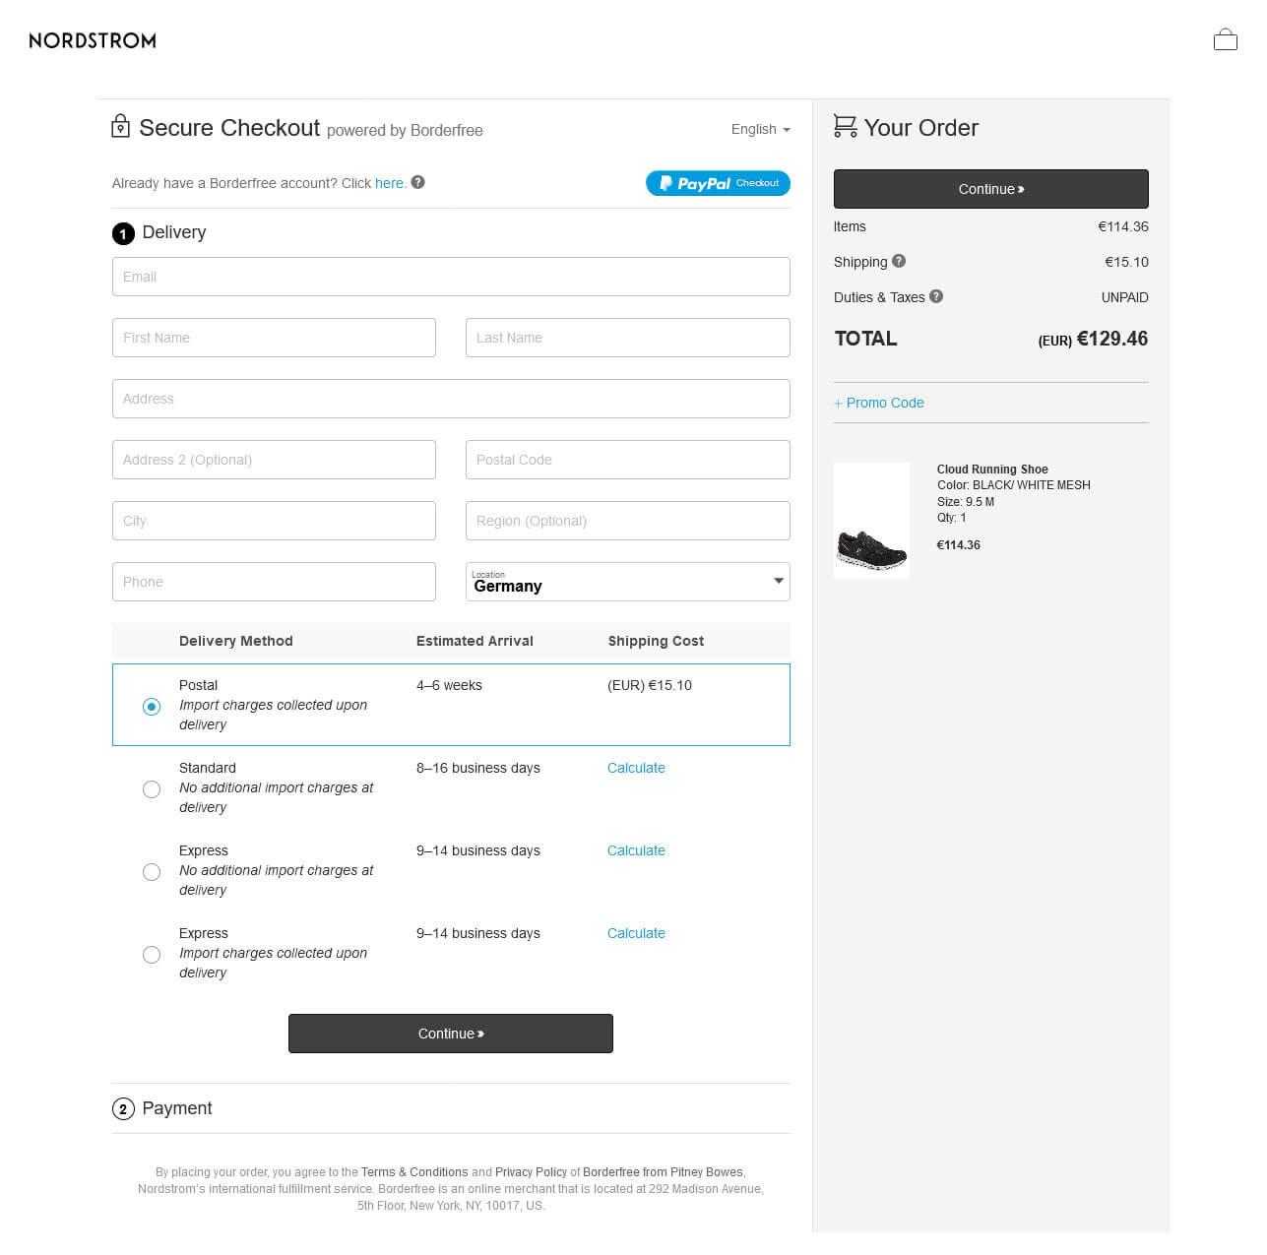Pay with the PayPal Checkout button
Viewport: 1267px width, 1255px height.
tap(718, 183)
